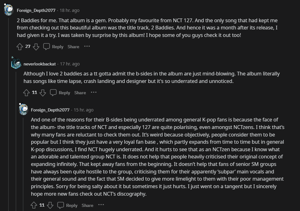Click neverlookbackat's avatar image
This screenshot has width=300, height=211.
16,63
